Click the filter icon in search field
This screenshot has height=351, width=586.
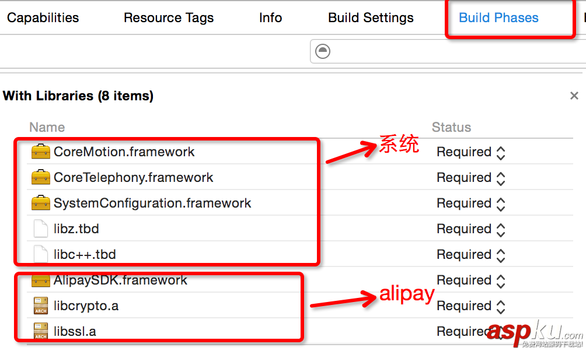click(323, 51)
